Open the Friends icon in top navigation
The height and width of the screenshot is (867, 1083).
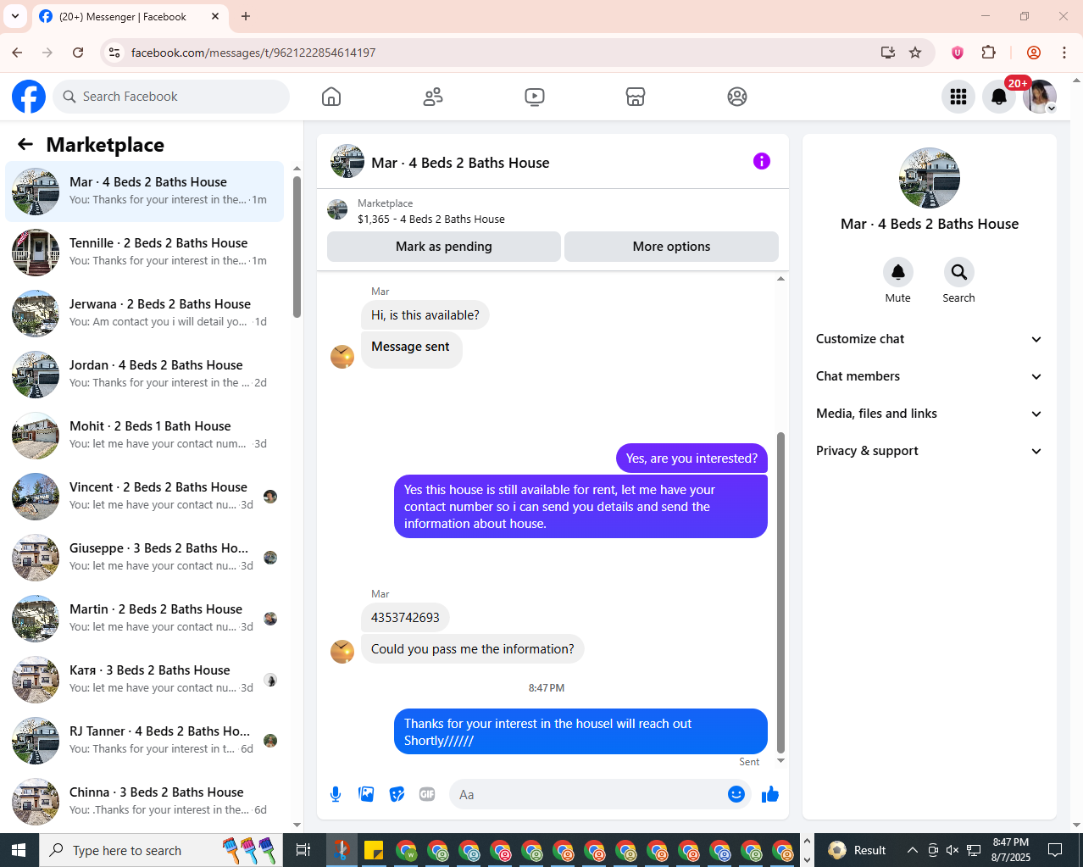tap(433, 97)
